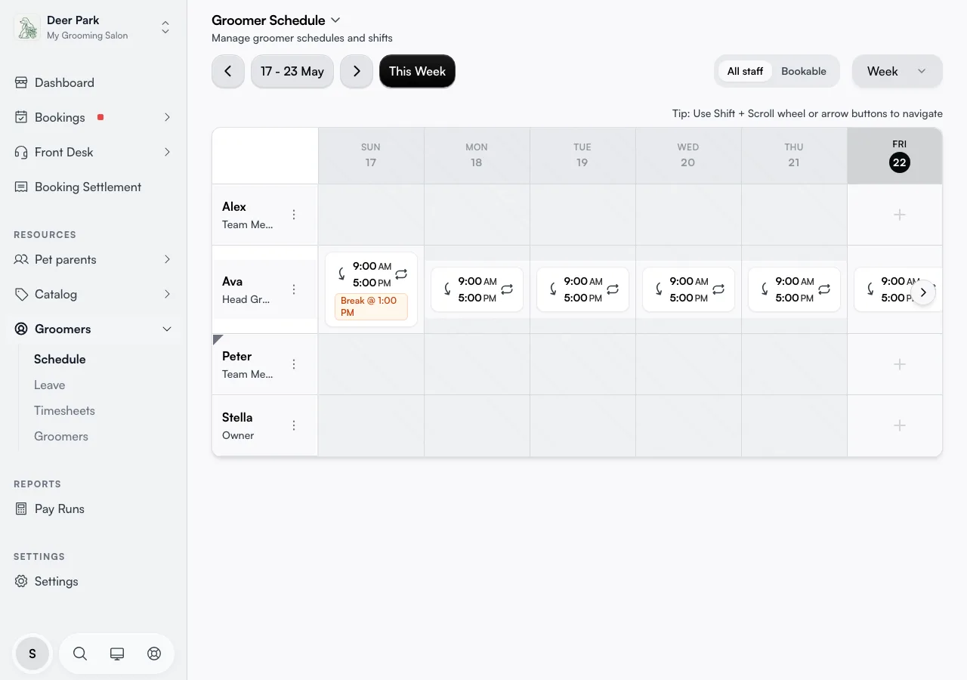This screenshot has height=680, width=967.
Task: Click the This Week button
Action: (x=417, y=72)
